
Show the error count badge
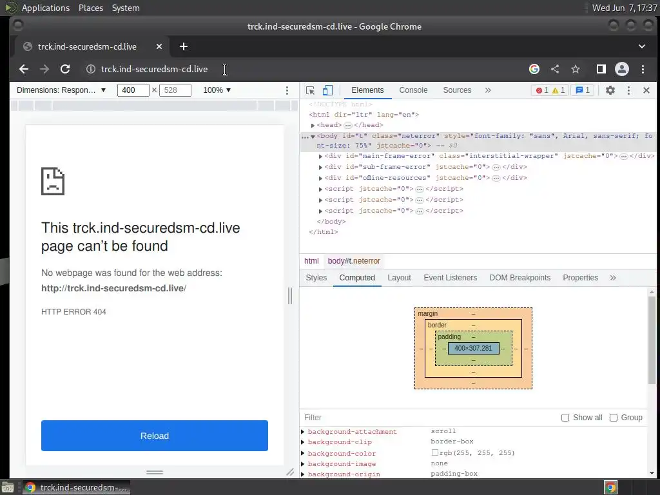(x=541, y=90)
